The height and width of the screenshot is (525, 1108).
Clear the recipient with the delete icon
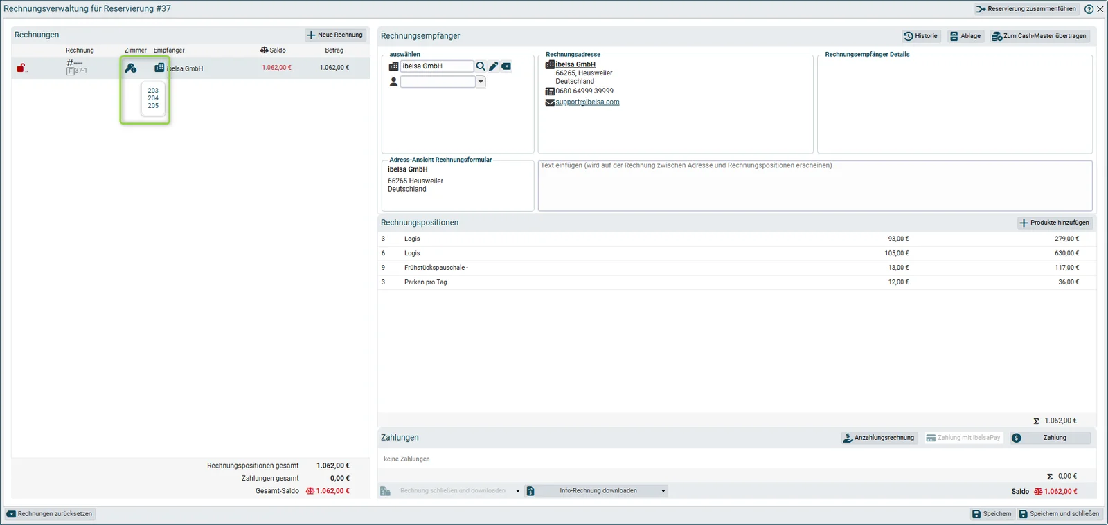506,66
